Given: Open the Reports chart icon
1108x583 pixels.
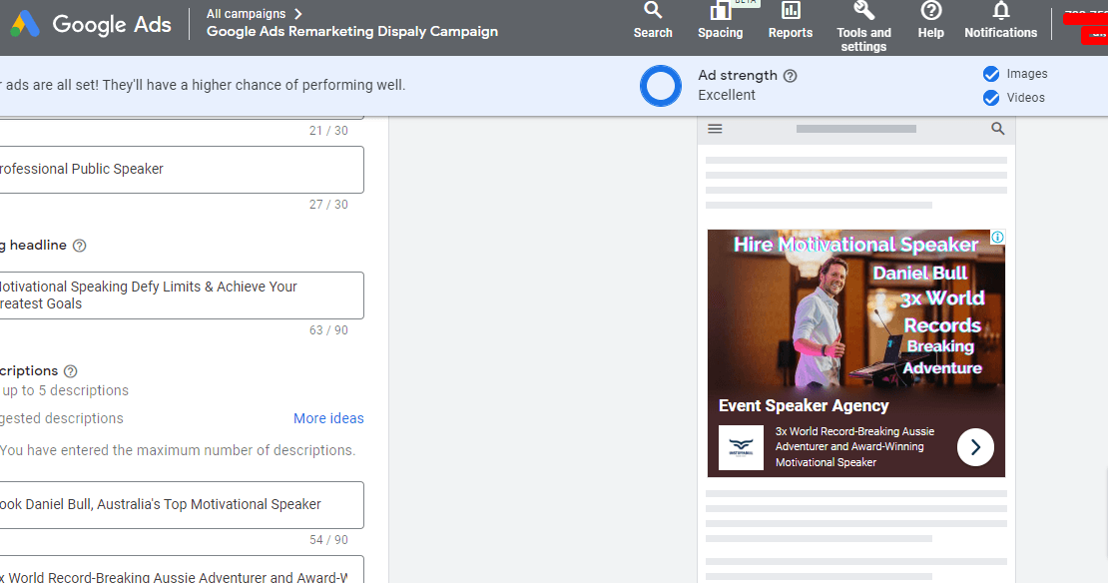Looking at the screenshot, I should tap(791, 12).
